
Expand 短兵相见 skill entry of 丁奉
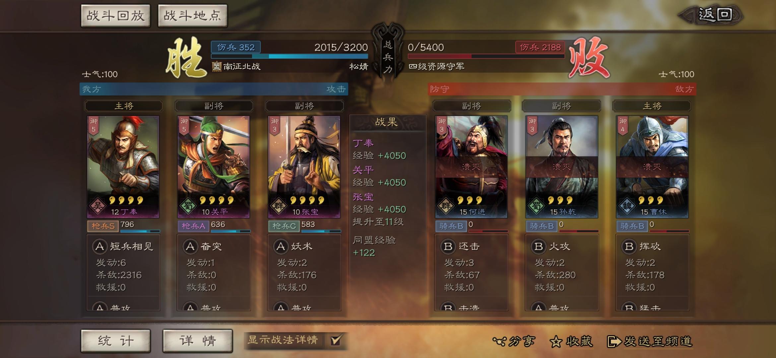tap(123, 247)
